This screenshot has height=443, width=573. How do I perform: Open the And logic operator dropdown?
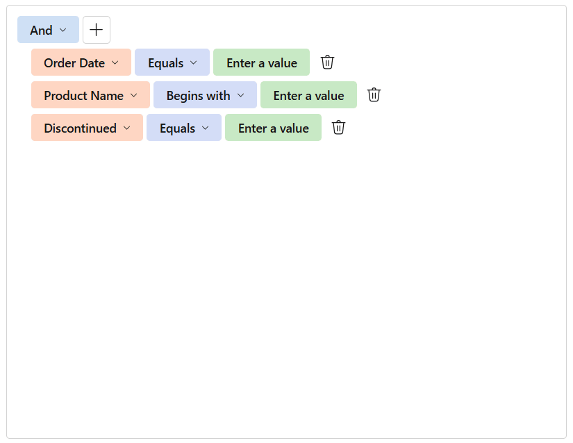[47, 29]
